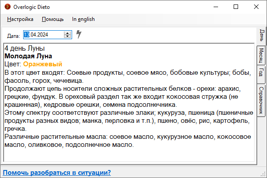The image size is (267, 178).
Task: Maximize the Overlogic Dieto window
Action: [x=236, y=7]
